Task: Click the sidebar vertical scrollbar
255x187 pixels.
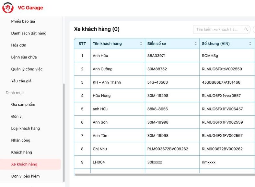Action: click(64, 132)
